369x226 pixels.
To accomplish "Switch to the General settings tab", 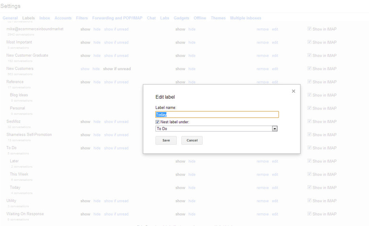I will 10,18.
